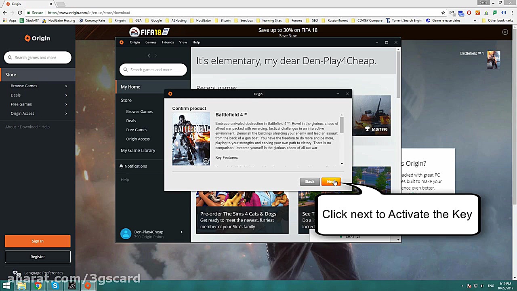
Task: Expand Free Games on the website sidebar
Action: (66, 104)
